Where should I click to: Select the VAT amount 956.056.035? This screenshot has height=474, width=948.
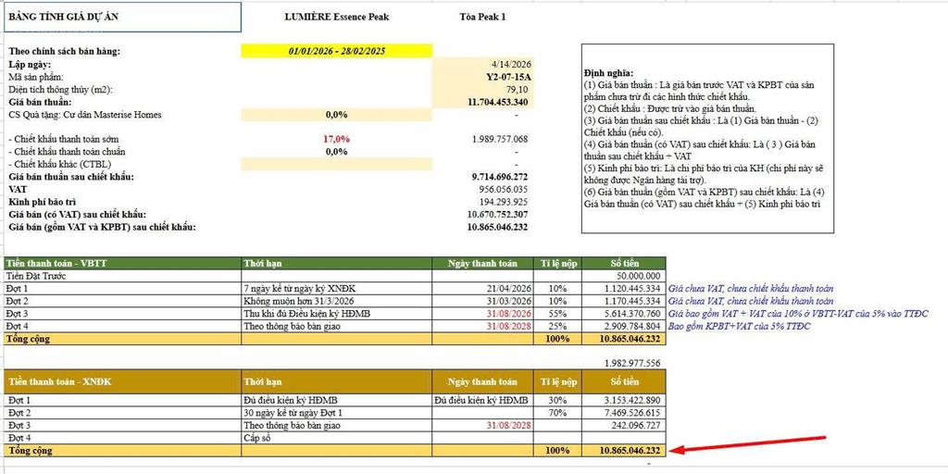pos(505,189)
